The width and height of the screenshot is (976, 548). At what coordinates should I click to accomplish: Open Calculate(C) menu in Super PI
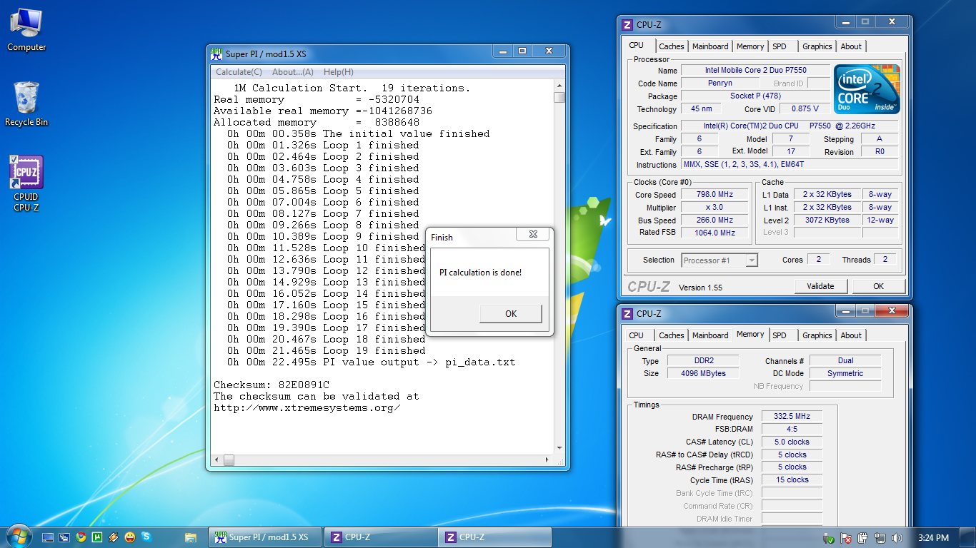coord(239,72)
